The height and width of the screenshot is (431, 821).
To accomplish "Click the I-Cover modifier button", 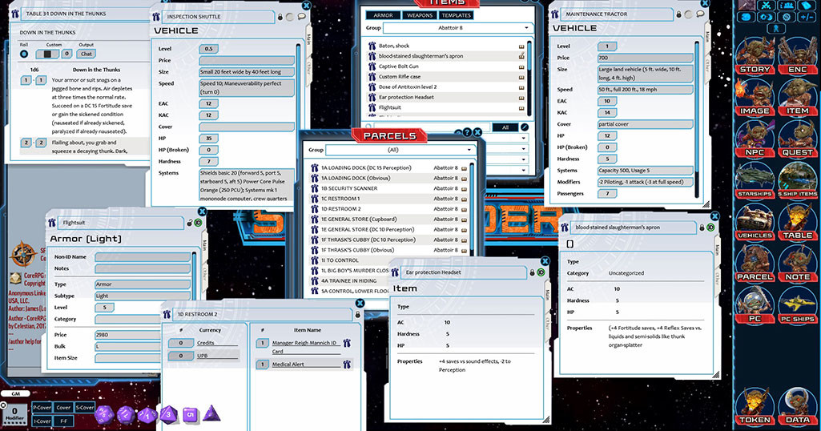I will click(42, 421).
